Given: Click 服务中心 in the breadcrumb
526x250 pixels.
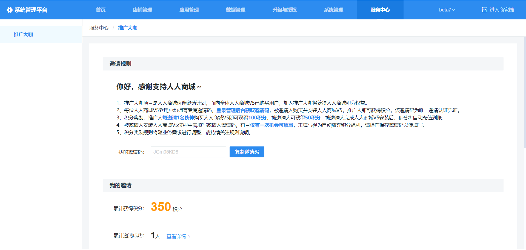Looking at the screenshot, I should pos(99,28).
